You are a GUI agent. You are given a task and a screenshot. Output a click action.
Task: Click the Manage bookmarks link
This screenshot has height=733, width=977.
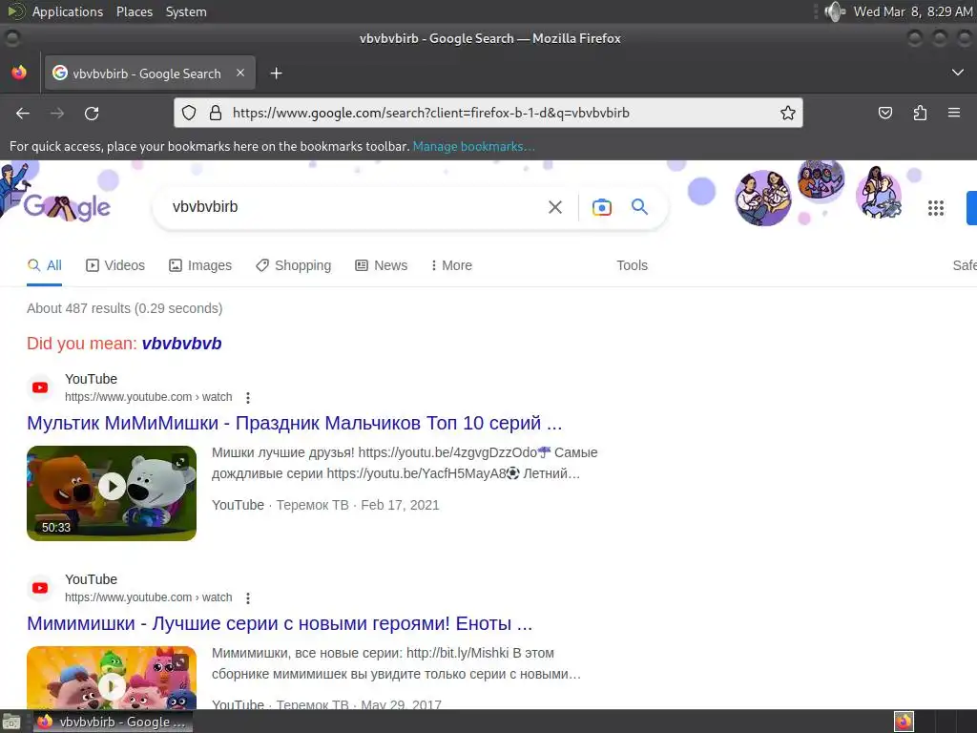tap(473, 146)
